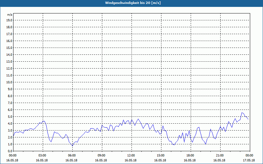Click the 03:00 time axis label

click(42, 155)
